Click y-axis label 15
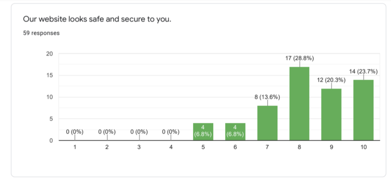Image resolution: width=391 pixels, height=182 pixels. point(50,75)
